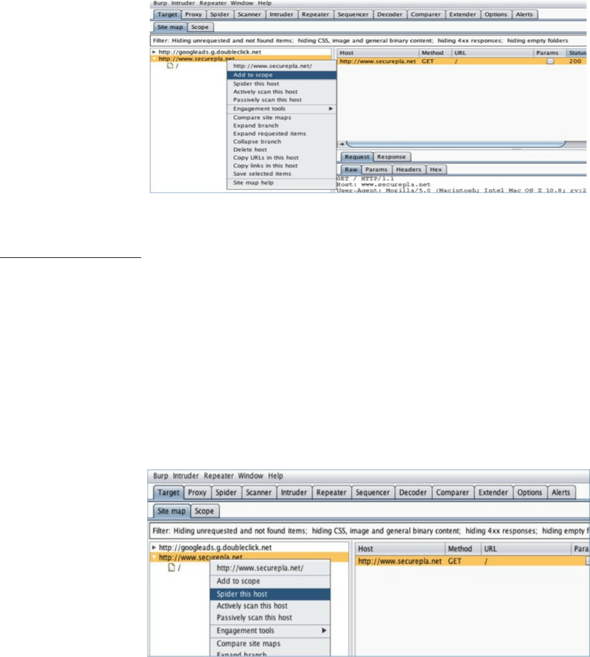The image size is (590, 657).
Task: Open the Repeater menu in lower window menu bar
Action: tap(219, 476)
